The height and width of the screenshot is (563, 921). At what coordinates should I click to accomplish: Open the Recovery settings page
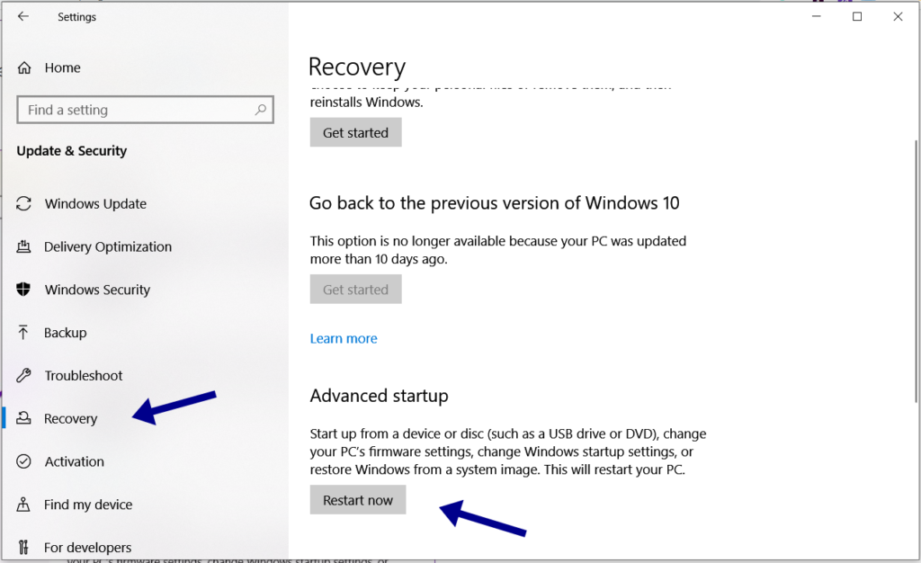coord(70,419)
